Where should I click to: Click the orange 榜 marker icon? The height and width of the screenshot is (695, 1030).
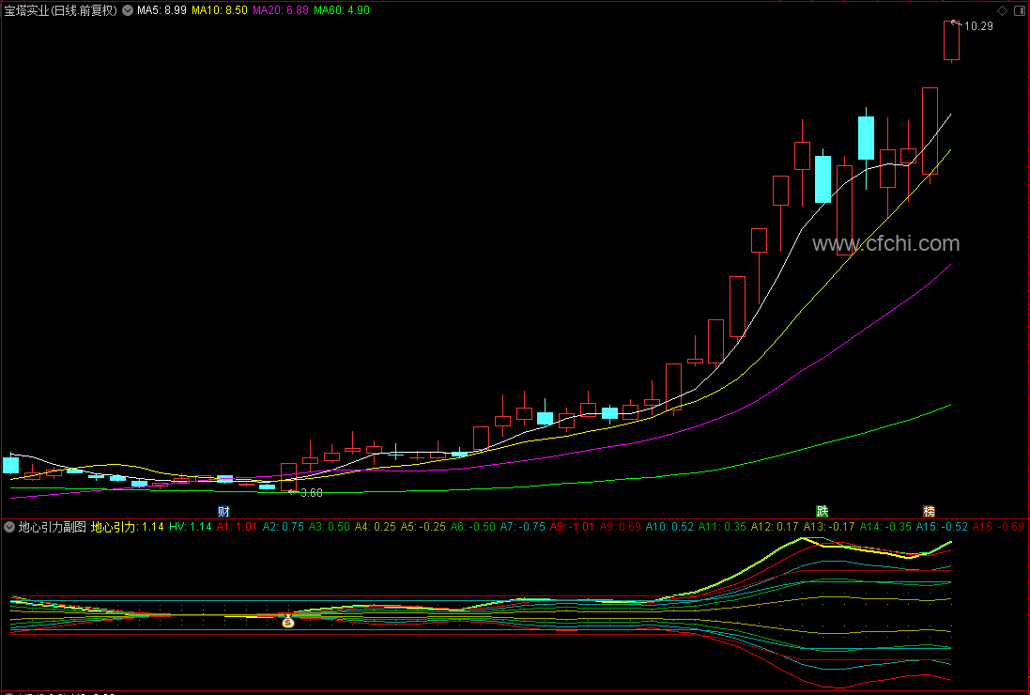pos(929,512)
